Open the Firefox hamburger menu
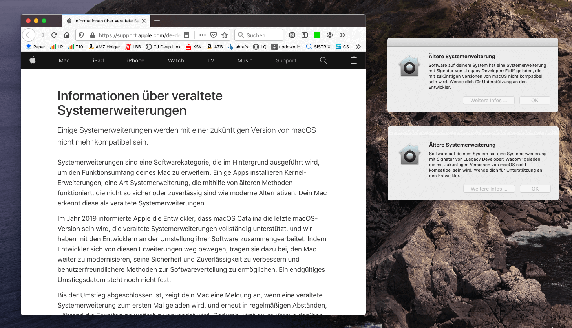 click(x=358, y=35)
